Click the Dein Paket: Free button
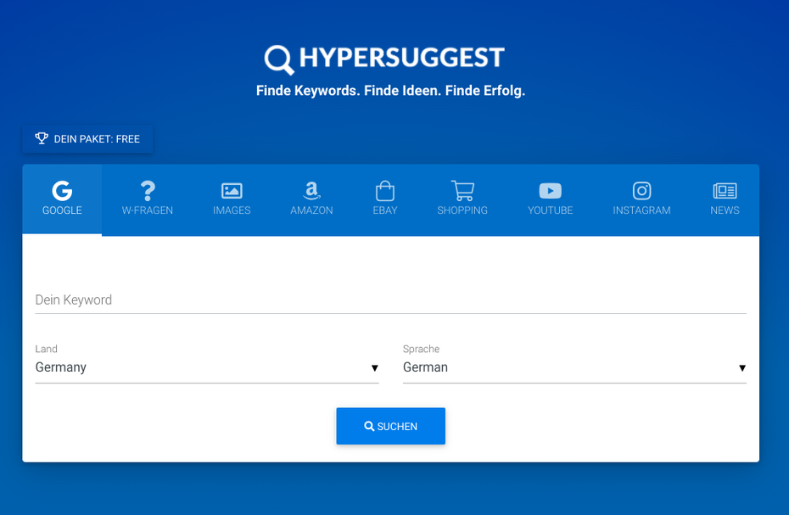Screen dimensions: 789x515 [88, 138]
